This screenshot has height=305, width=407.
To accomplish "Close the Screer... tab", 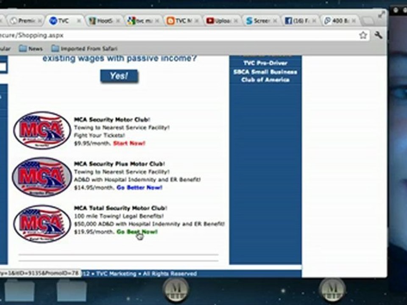I will [275, 21].
